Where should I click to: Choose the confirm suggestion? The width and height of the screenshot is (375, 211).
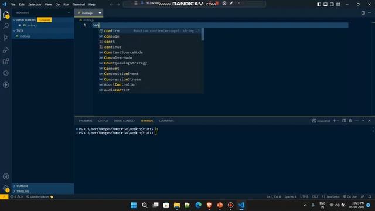[150, 31]
